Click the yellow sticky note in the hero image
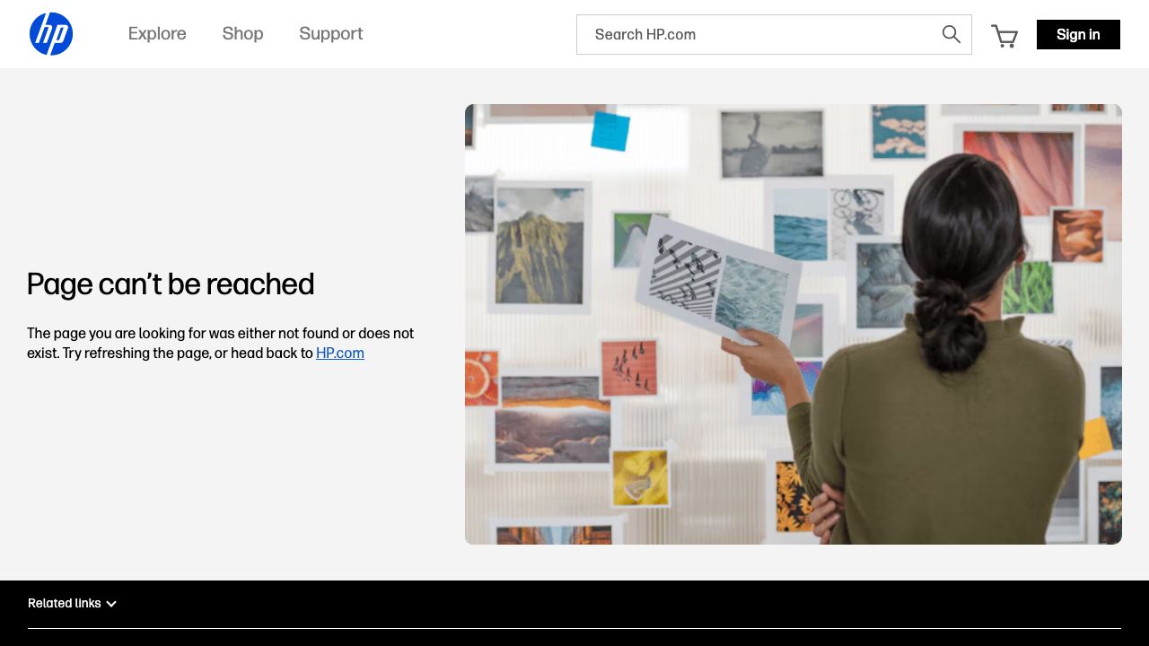The image size is (1149, 646). coord(1096,437)
